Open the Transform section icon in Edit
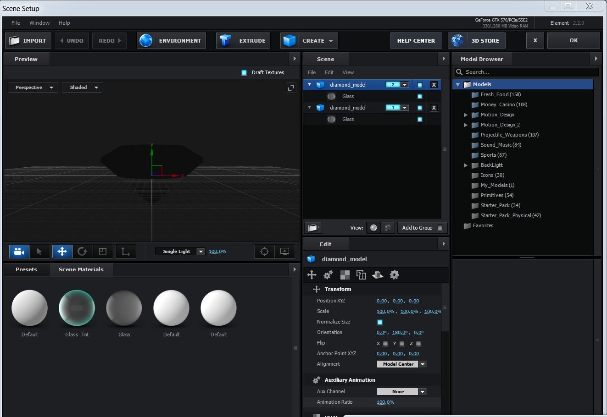Screen dimensions: 607x417 pyautogui.click(x=312, y=275)
